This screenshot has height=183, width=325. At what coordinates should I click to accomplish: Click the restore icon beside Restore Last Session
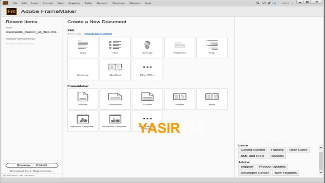4,175
